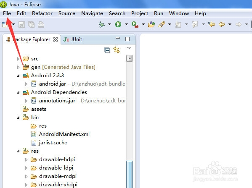Expand the annotations.jar entry
Screen dimensions: 252x188
(26, 101)
